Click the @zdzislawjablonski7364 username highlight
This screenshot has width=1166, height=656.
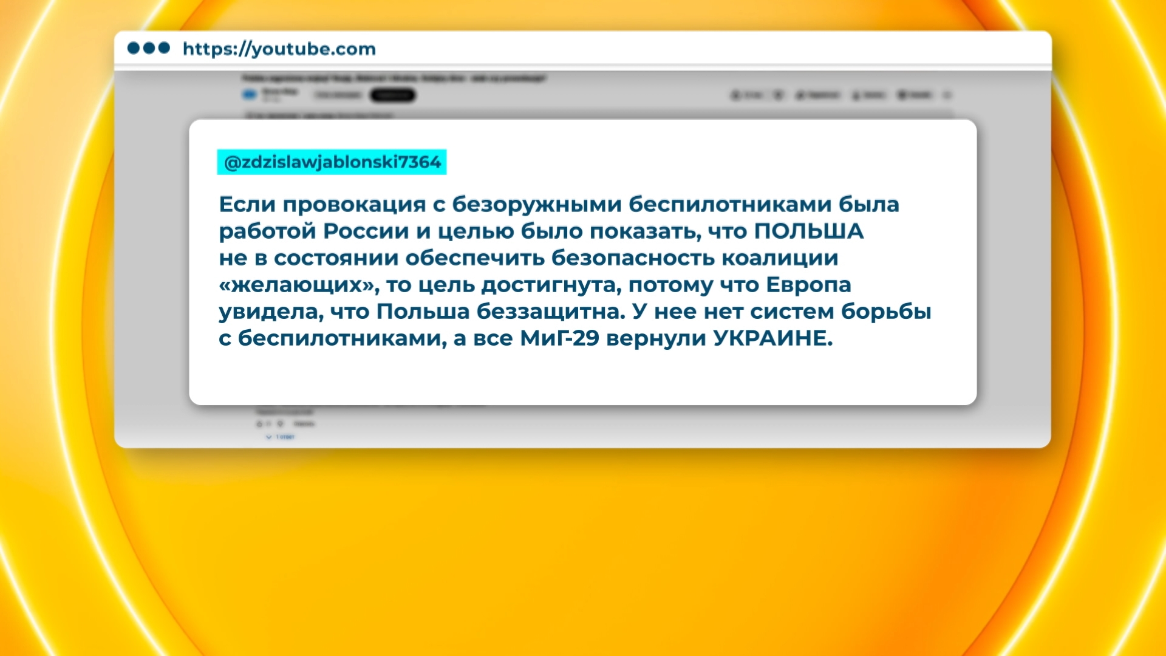coord(332,162)
